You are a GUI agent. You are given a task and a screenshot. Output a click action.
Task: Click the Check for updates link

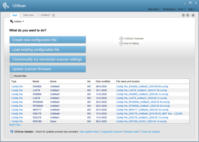(151, 132)
